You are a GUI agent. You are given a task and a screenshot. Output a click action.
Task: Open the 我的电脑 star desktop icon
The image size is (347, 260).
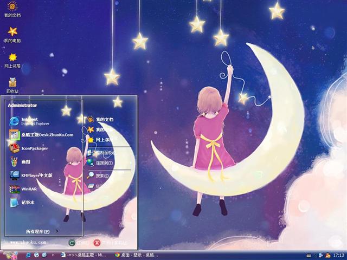tap(12, 35)
